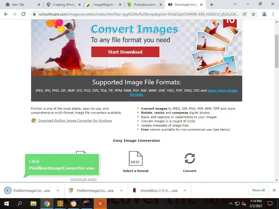
Task: Click the Convert label under arrows
Action: point(190,171)
